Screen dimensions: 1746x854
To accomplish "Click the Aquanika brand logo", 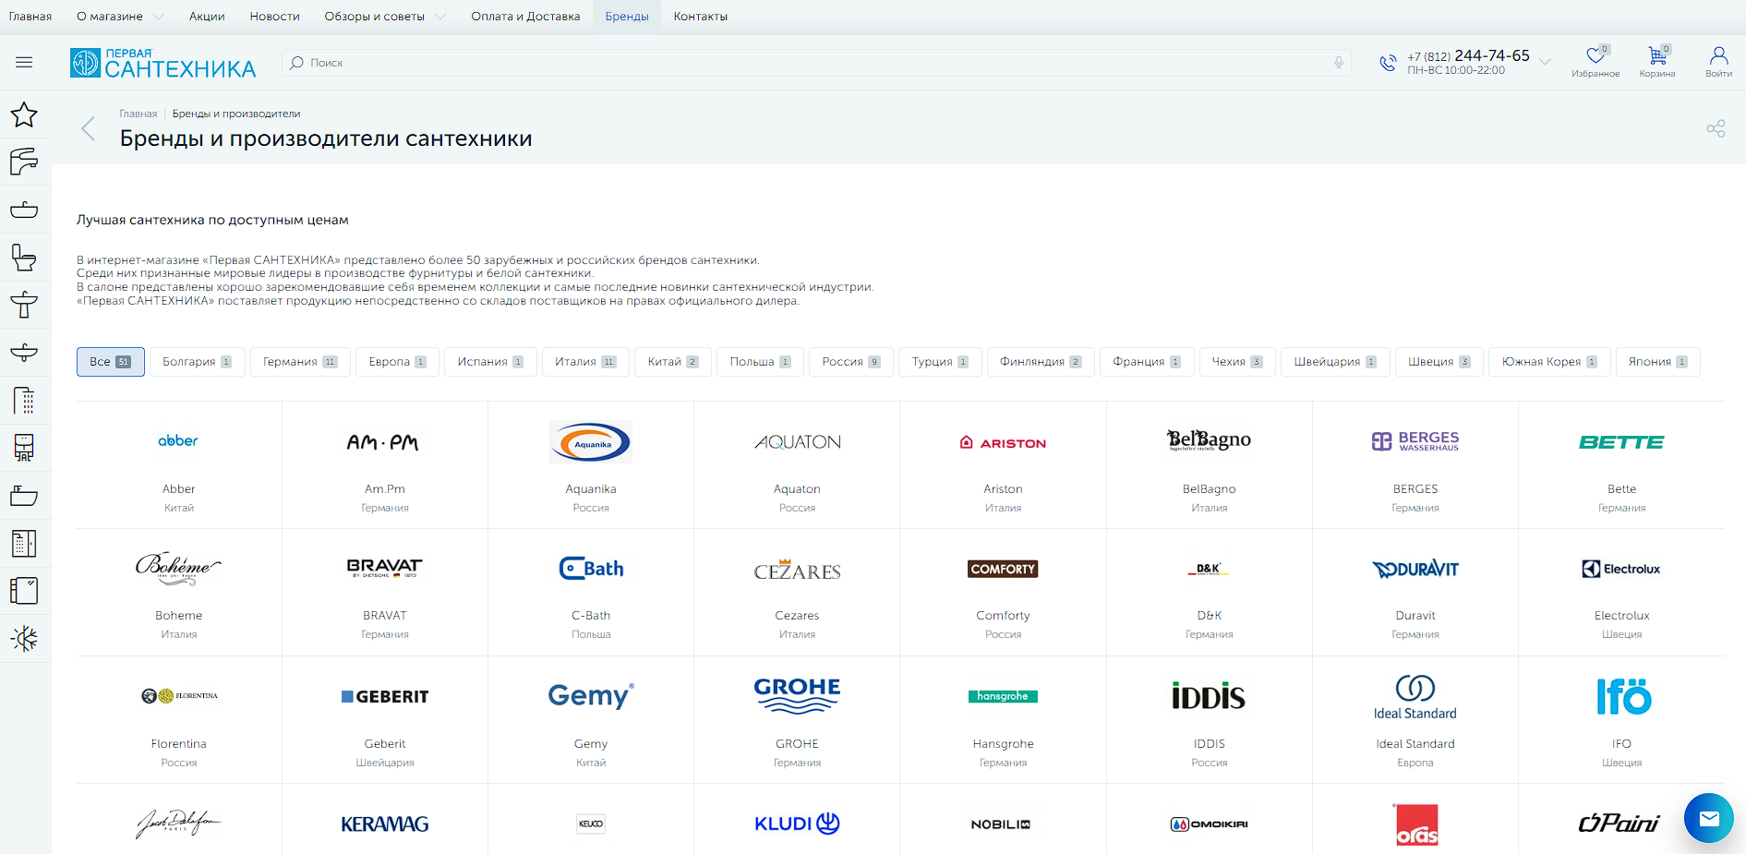I will click(x=591, y=442).
